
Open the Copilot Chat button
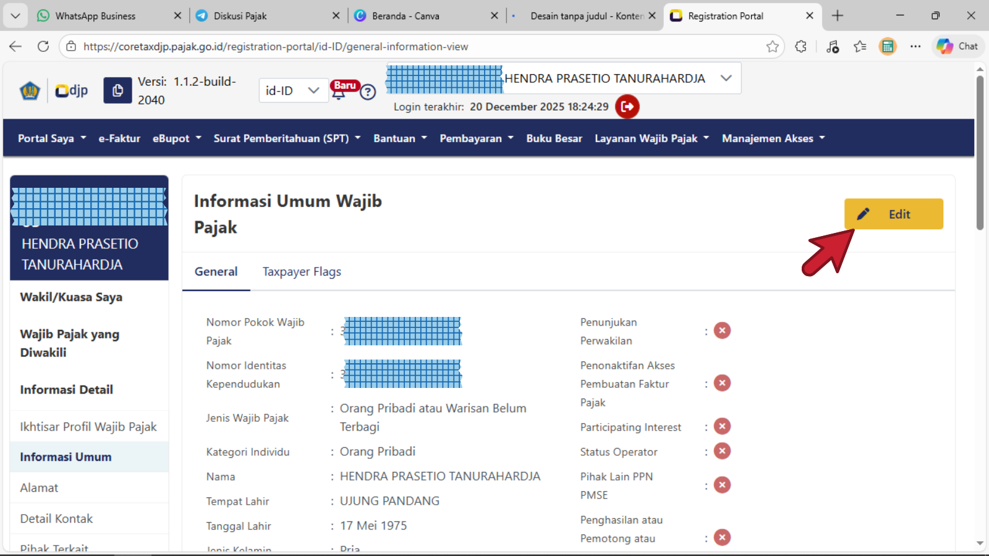[x=957, y=46]
